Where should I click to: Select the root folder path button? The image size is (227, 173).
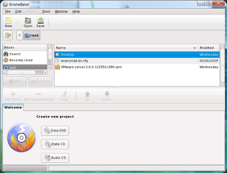[32, 35]
